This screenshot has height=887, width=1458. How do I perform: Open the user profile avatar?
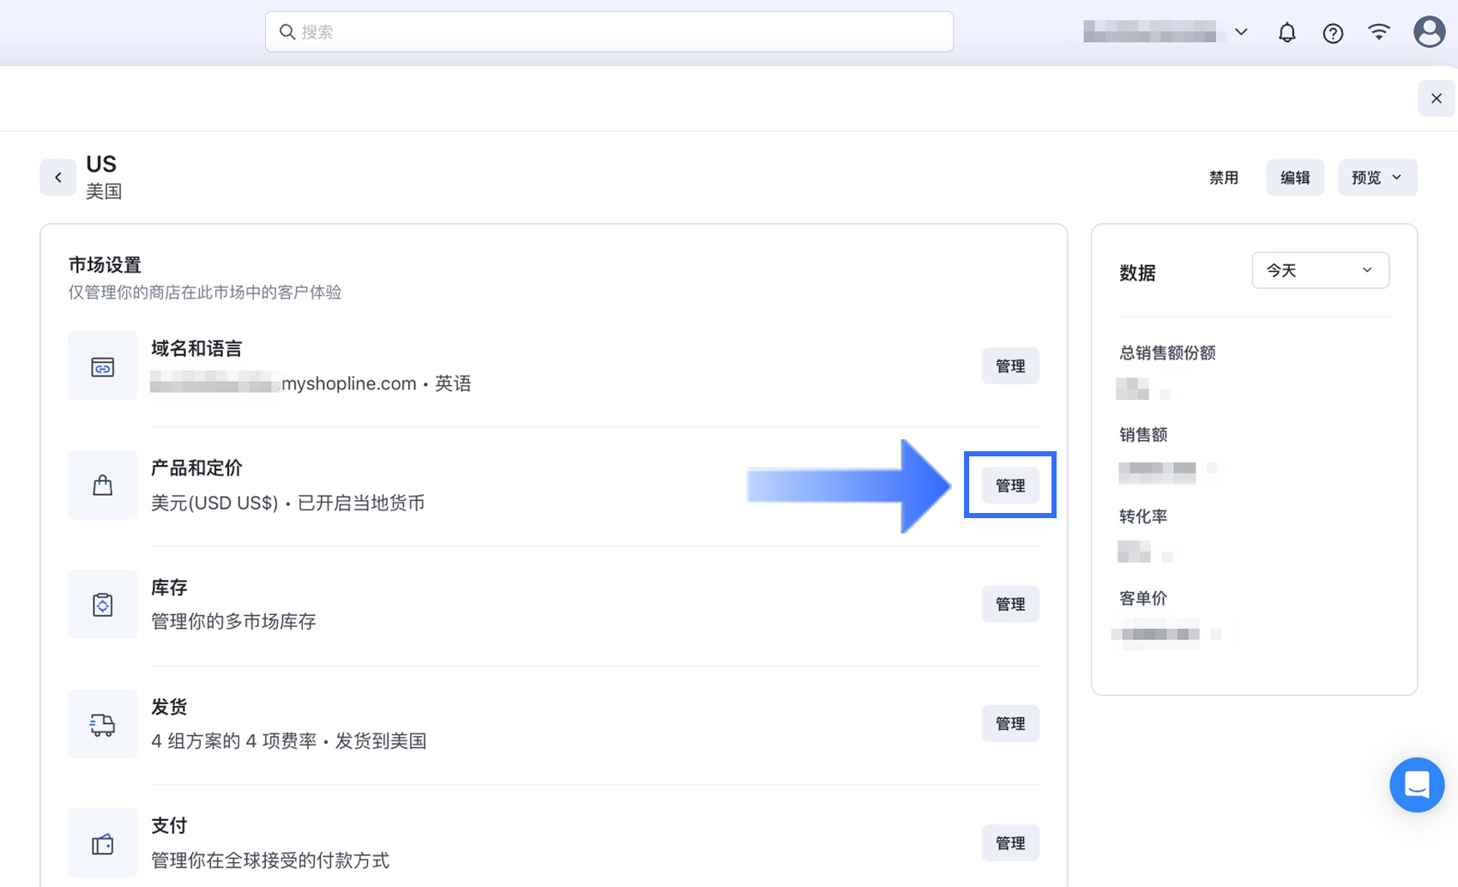click(x=1429, y=32)
